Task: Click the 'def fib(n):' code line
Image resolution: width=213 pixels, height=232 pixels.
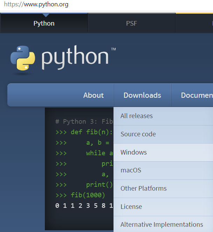Action: coord(84,132)
